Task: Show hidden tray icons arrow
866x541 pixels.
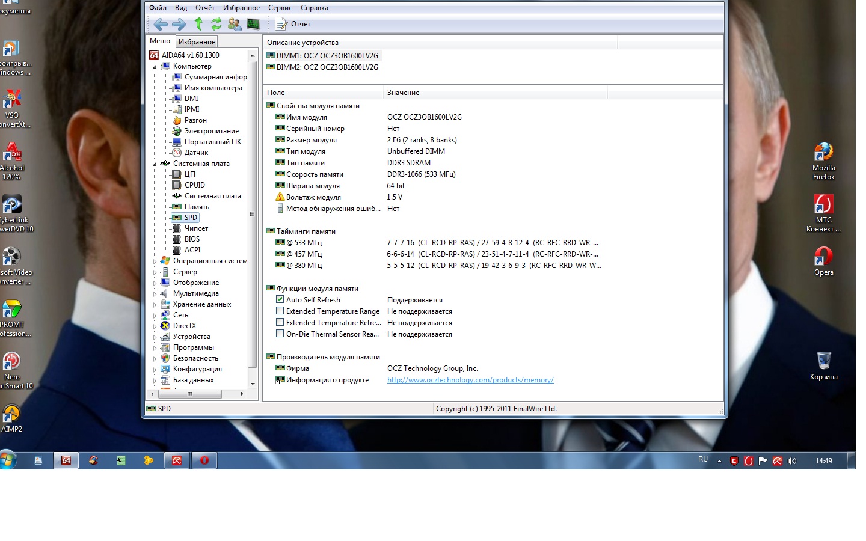Action: [x=719, y=461]
